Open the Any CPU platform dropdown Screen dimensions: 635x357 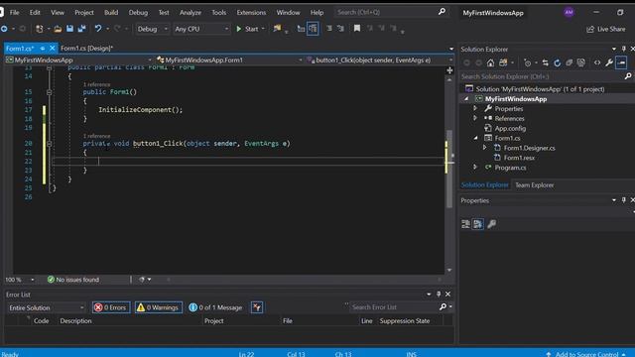pyautogui.click(x=201, y=29)
